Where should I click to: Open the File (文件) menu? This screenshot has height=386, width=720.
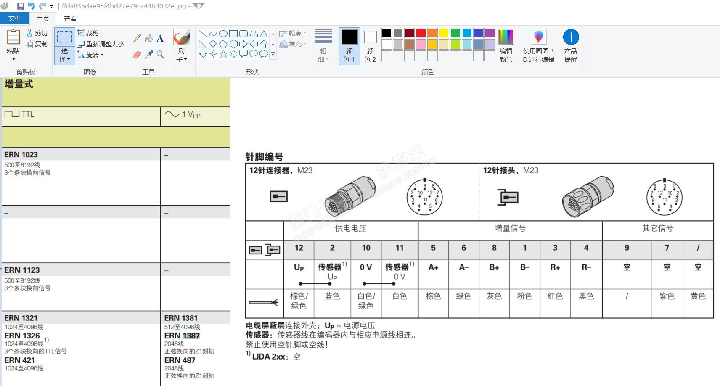tap(15, 19)
